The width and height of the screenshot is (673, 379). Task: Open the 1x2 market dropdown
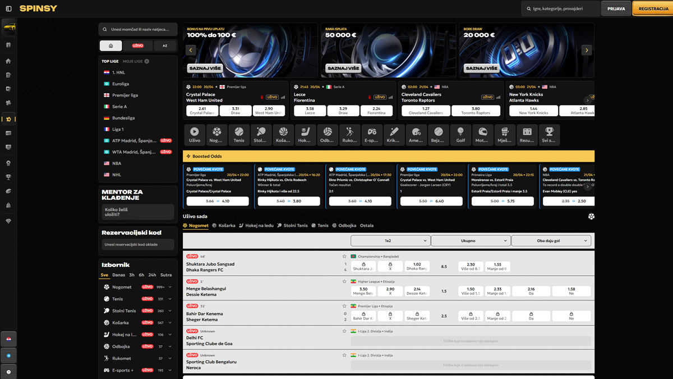(x=390, y=240)
